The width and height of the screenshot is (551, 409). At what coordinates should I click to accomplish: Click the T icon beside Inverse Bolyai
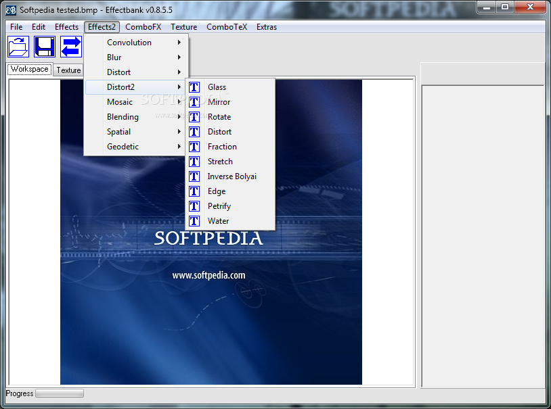coord(194,176)
